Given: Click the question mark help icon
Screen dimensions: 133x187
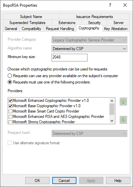Looking at the screenshot, I should click(x=110, y=5).
